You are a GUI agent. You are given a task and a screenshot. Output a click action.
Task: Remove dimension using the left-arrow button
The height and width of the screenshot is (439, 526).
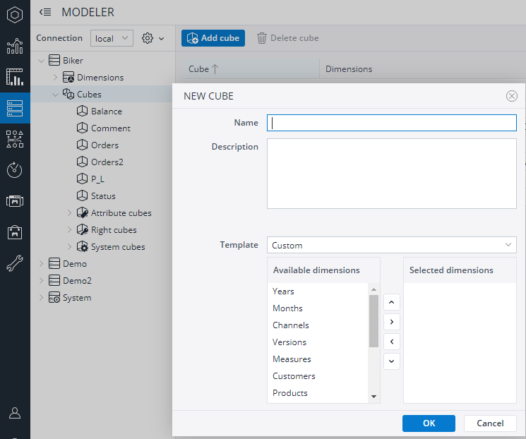[393, 342]
